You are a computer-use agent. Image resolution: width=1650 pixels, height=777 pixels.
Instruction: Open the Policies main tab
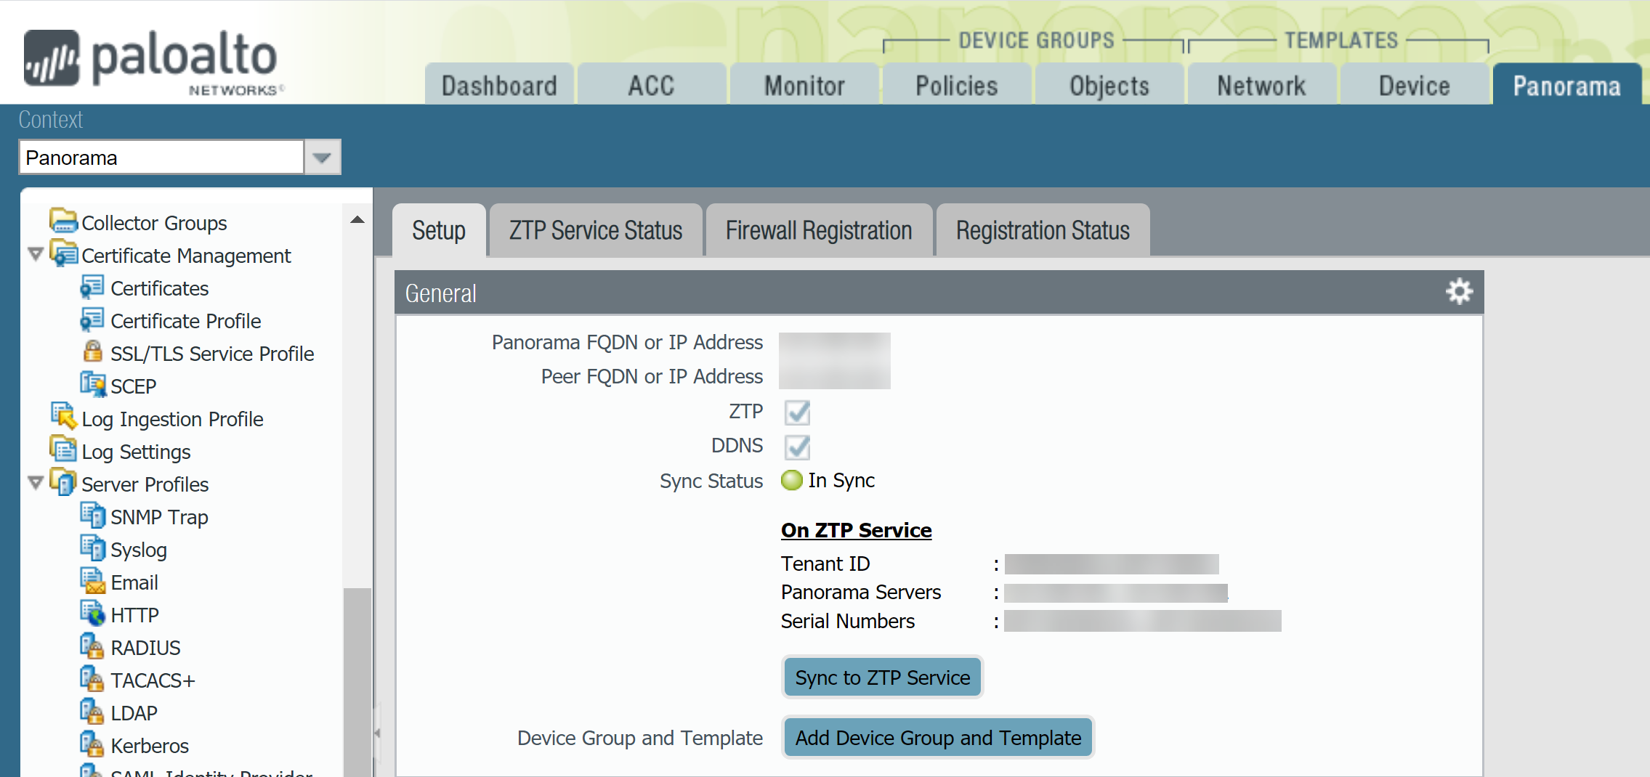tap(956, 86)
